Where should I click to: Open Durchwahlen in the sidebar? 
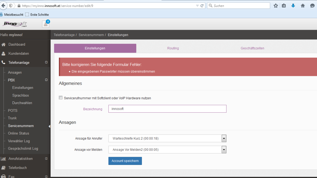pyautogui.click(x=22, y=103)
